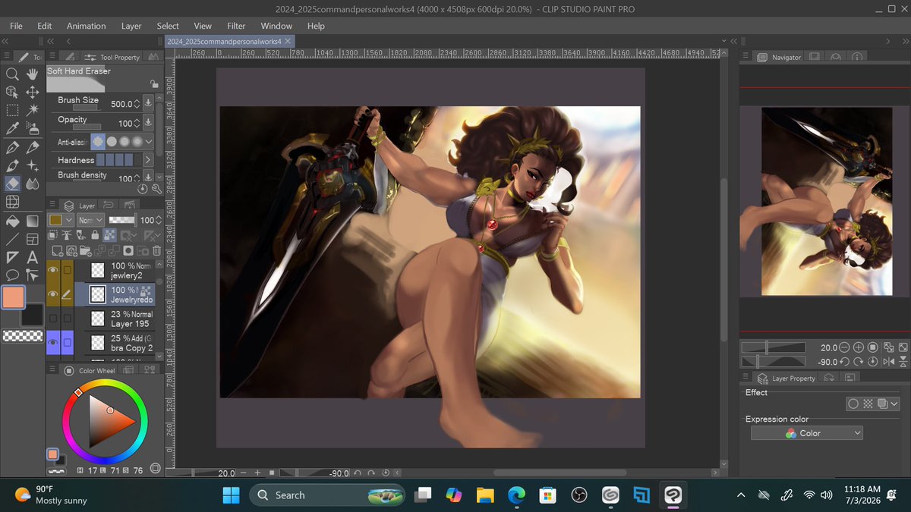
Task: Hide the bra Copy 2 layer eye
Action: tap(53, 343)
